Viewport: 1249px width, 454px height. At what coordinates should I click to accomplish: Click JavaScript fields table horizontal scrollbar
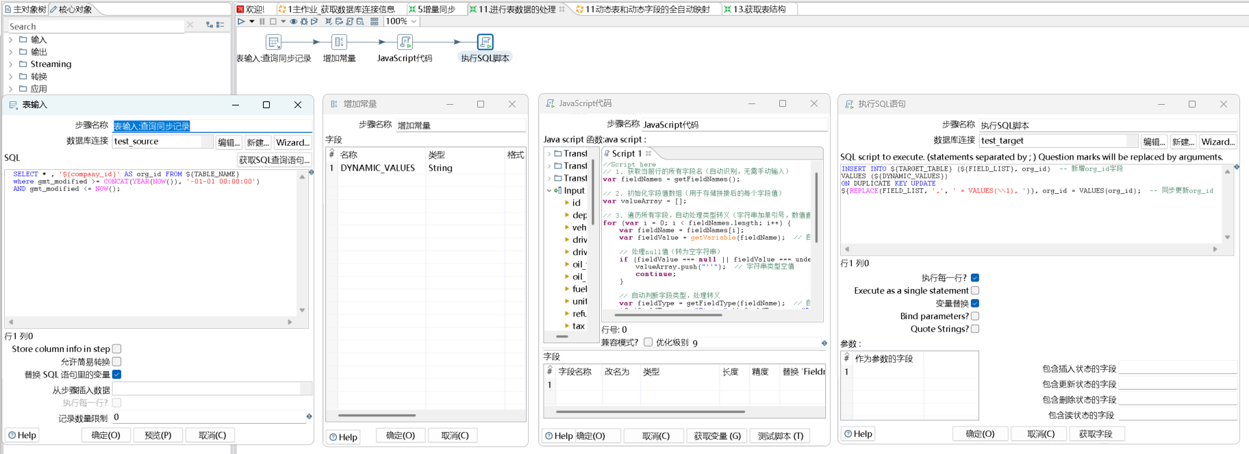[x=651, y=412]
